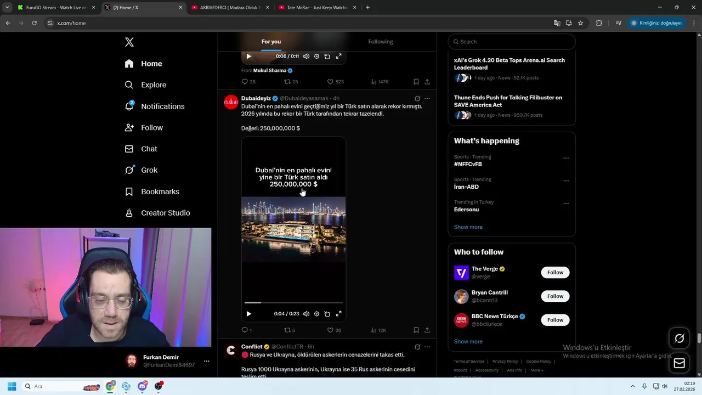Like the Mukul Sharma post with 523 likes
Image resolution: width=702 pixels, height=395 pixels.
point(335,82)
